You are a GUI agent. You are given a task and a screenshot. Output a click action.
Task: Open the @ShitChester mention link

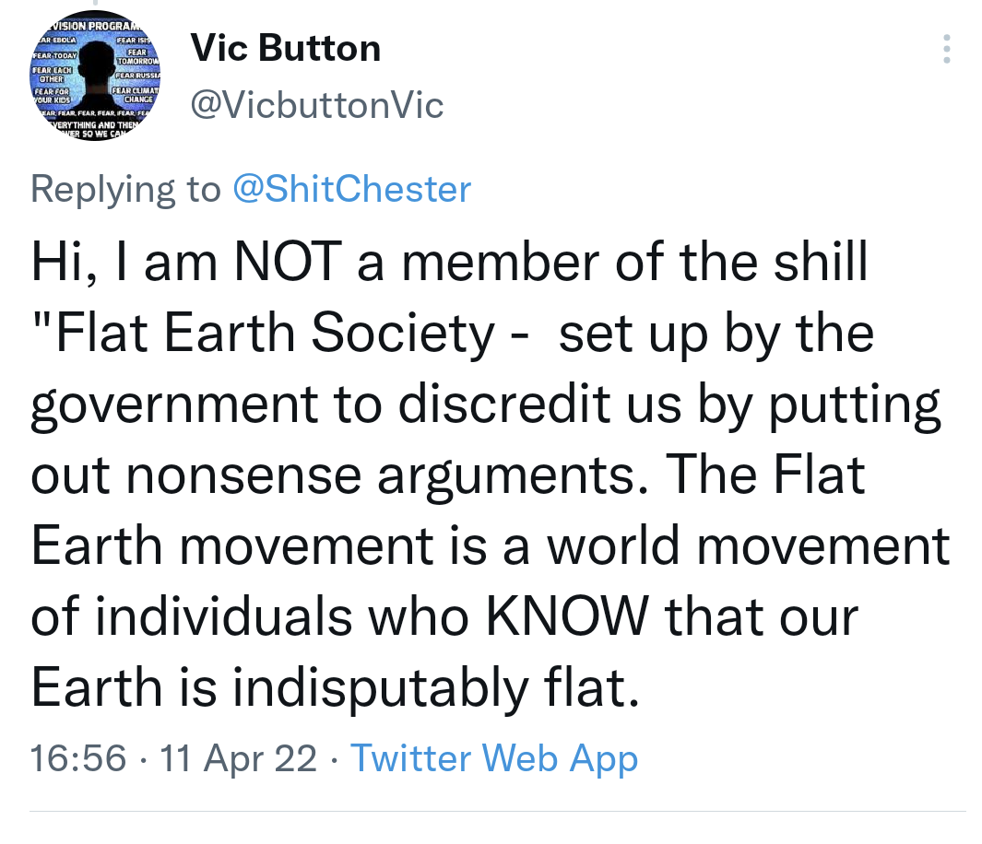click(351, 190)
